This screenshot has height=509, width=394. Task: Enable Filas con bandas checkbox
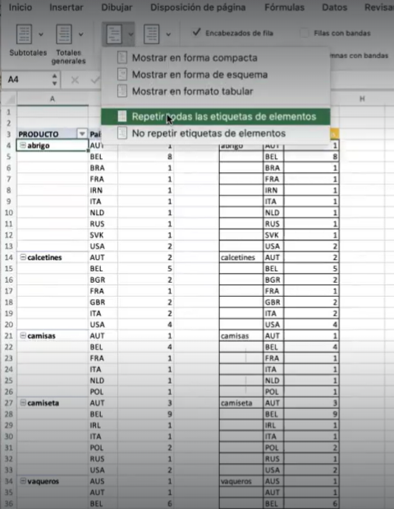tap(305, 33)
